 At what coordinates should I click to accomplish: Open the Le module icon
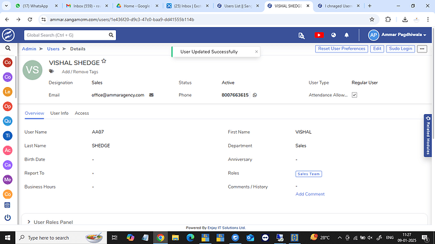[x=8, y=91]
